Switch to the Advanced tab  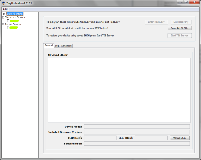66,46
